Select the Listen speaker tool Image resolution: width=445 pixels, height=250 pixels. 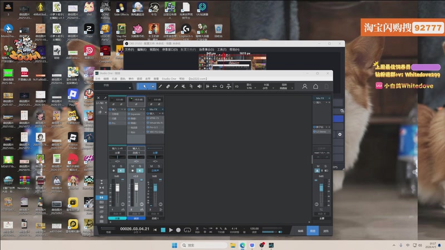(199, 86)
